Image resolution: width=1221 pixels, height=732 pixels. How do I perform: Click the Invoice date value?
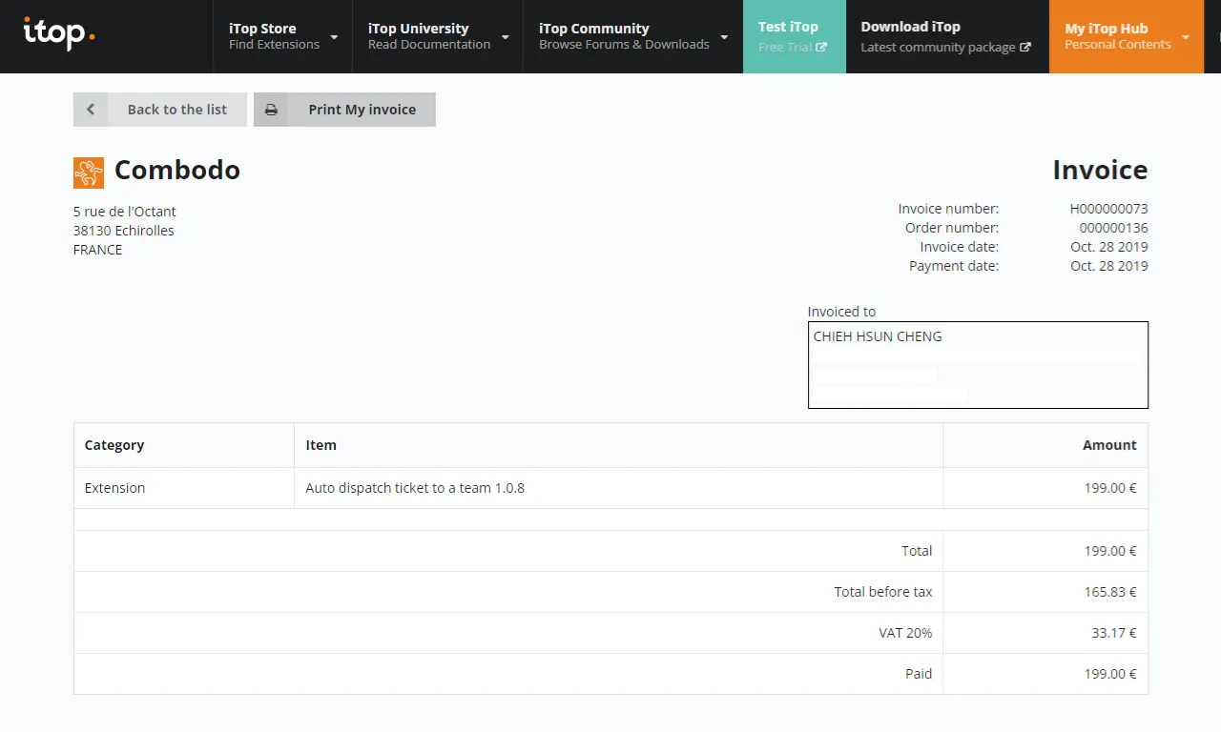[x=1108, y=247]
